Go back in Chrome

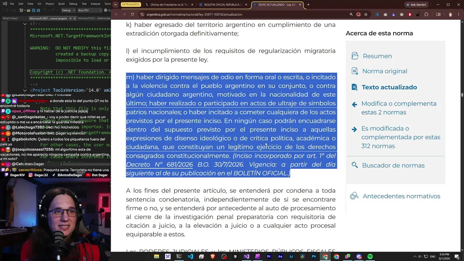116,14
